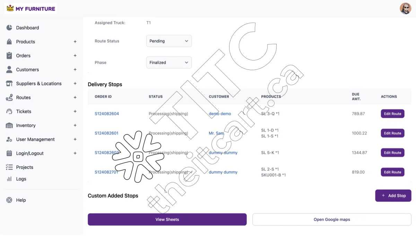Image resolution: width=416 pixels, height=236 pixels.
Task: Open order S124082604 link
Action: pos(107,114)
